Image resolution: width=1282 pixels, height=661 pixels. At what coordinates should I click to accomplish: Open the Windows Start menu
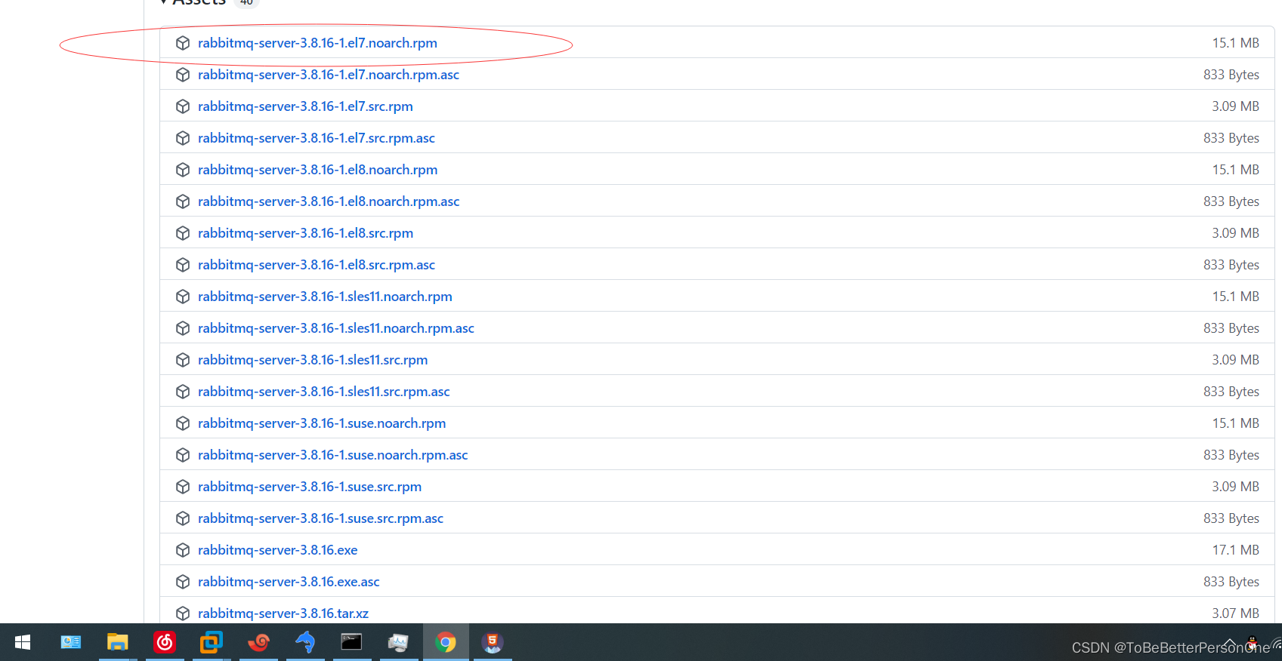click(x=23, y=642)
